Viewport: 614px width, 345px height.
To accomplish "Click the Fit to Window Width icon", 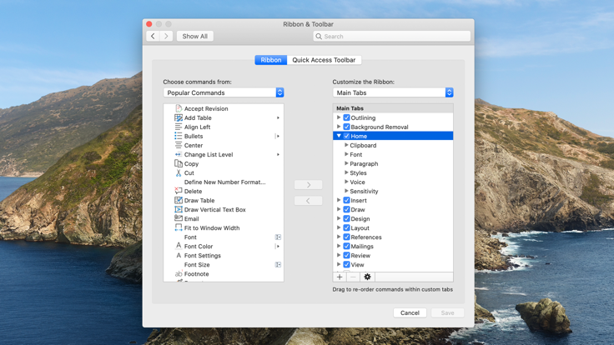I will (x=179, y=227).
